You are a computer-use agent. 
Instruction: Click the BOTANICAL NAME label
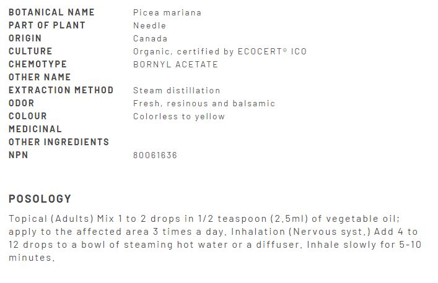[x=51, y=12]
